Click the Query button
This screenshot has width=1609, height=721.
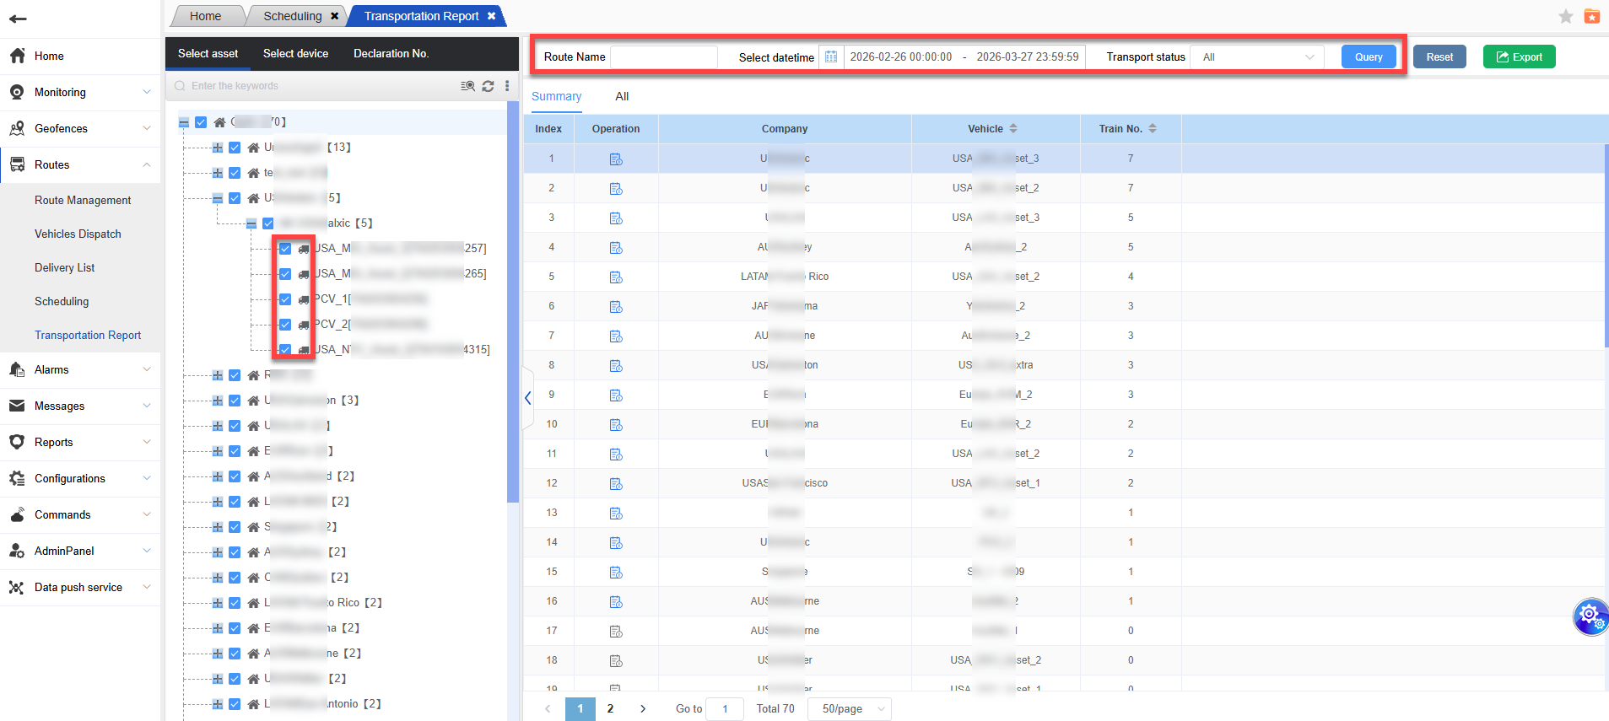pos(1368,57)
